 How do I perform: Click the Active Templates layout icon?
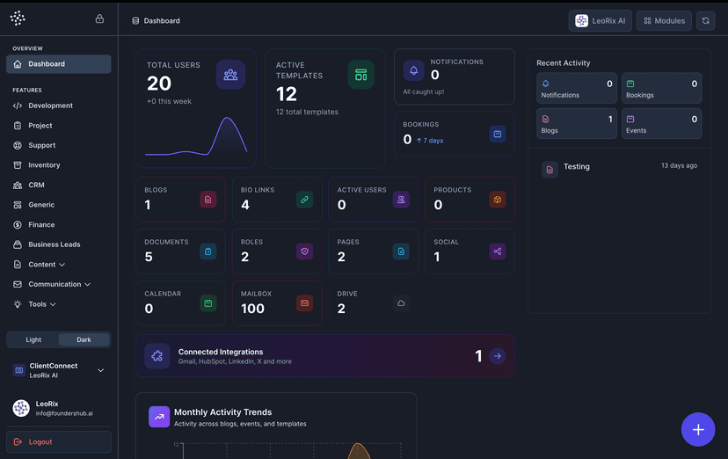coord(360,75)
